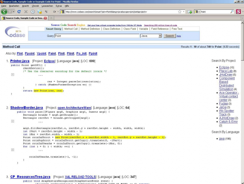Expand the collapsed block after the for loop

pyautogui.click(x=13, y=150)
